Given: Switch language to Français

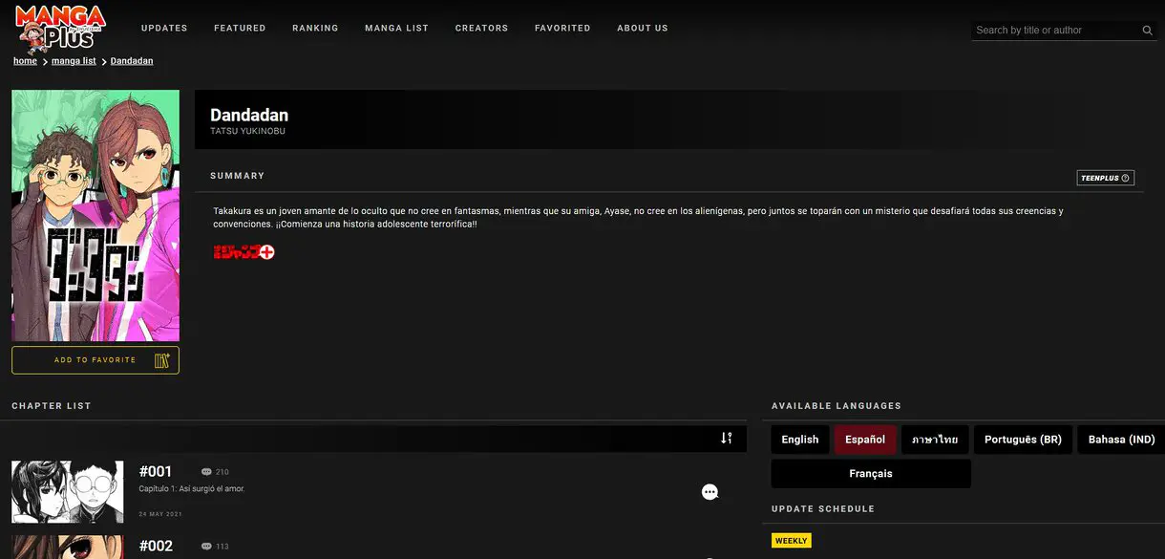Looking at the screenshot, I should (x=871, y=474).
